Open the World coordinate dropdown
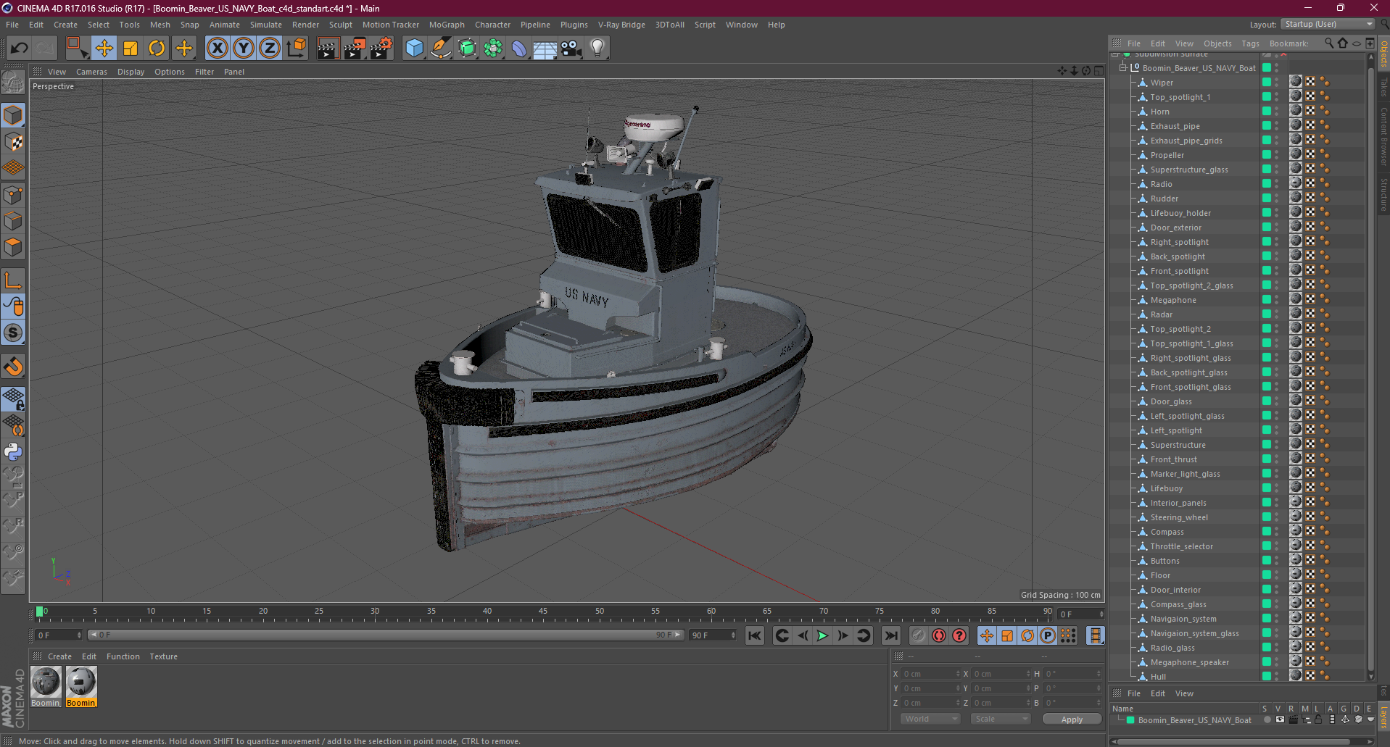1390x747 pixels. [x=930, y=719]
